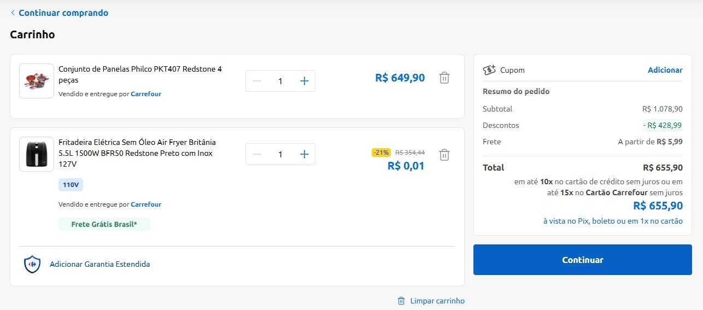Click the Cupom ticket icon

click(489, 70)
